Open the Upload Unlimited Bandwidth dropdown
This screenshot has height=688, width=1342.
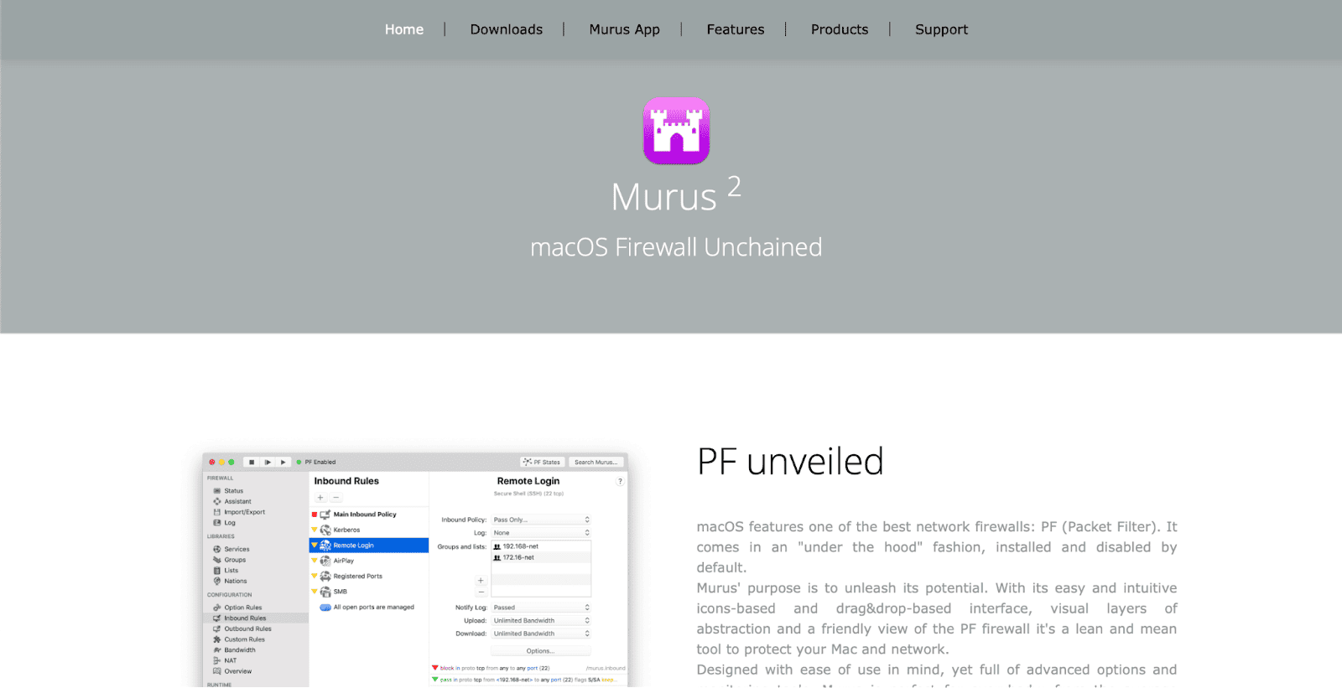pyautogui.click(x=541, y=621)
